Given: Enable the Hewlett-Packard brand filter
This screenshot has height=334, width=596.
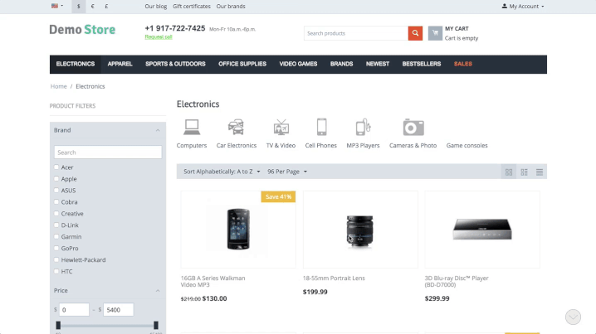Looking at the screenshot, I should point(56,259).
